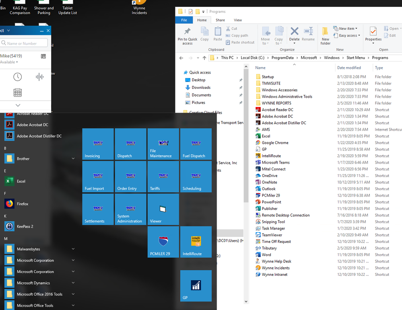Click the Name or Number search field
Screen dimensions: 402x310
coord(24,43)
